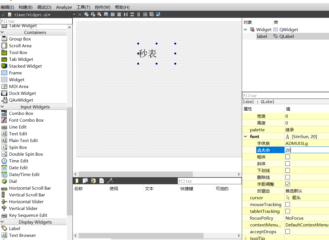The height and width of the screenshot is (240, 329).
Task: Open the 调试(D) menu
Action: [x=44, y=7]
